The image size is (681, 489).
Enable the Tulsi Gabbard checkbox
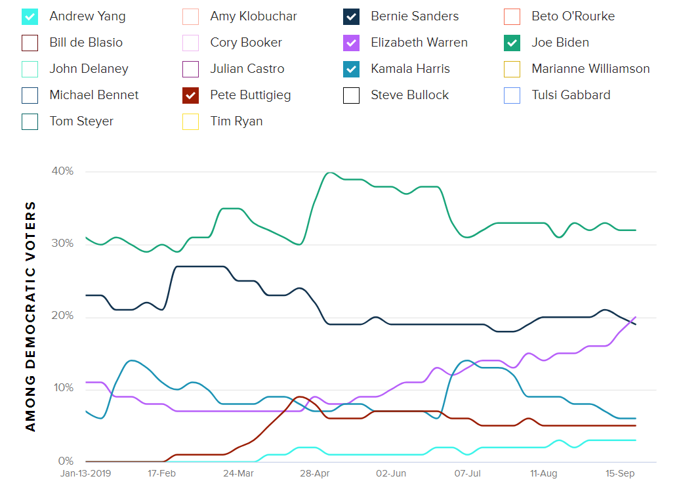512,95
